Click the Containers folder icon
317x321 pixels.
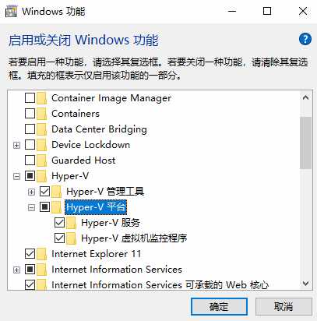pyautogui.click(x=41, y=114)
